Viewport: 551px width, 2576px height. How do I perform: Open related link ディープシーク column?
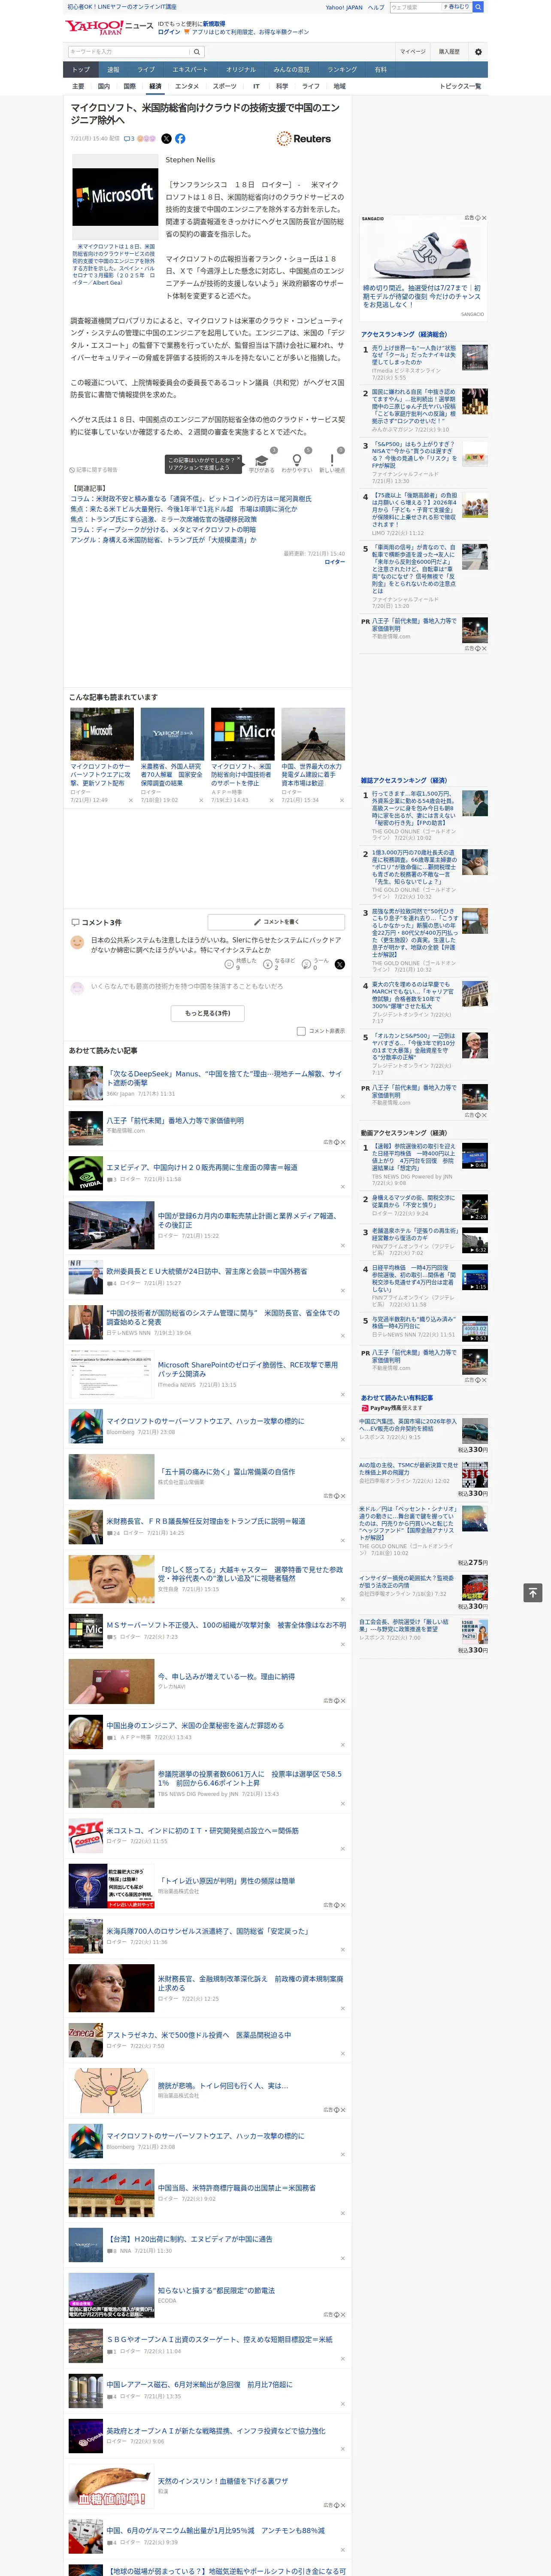162,529
